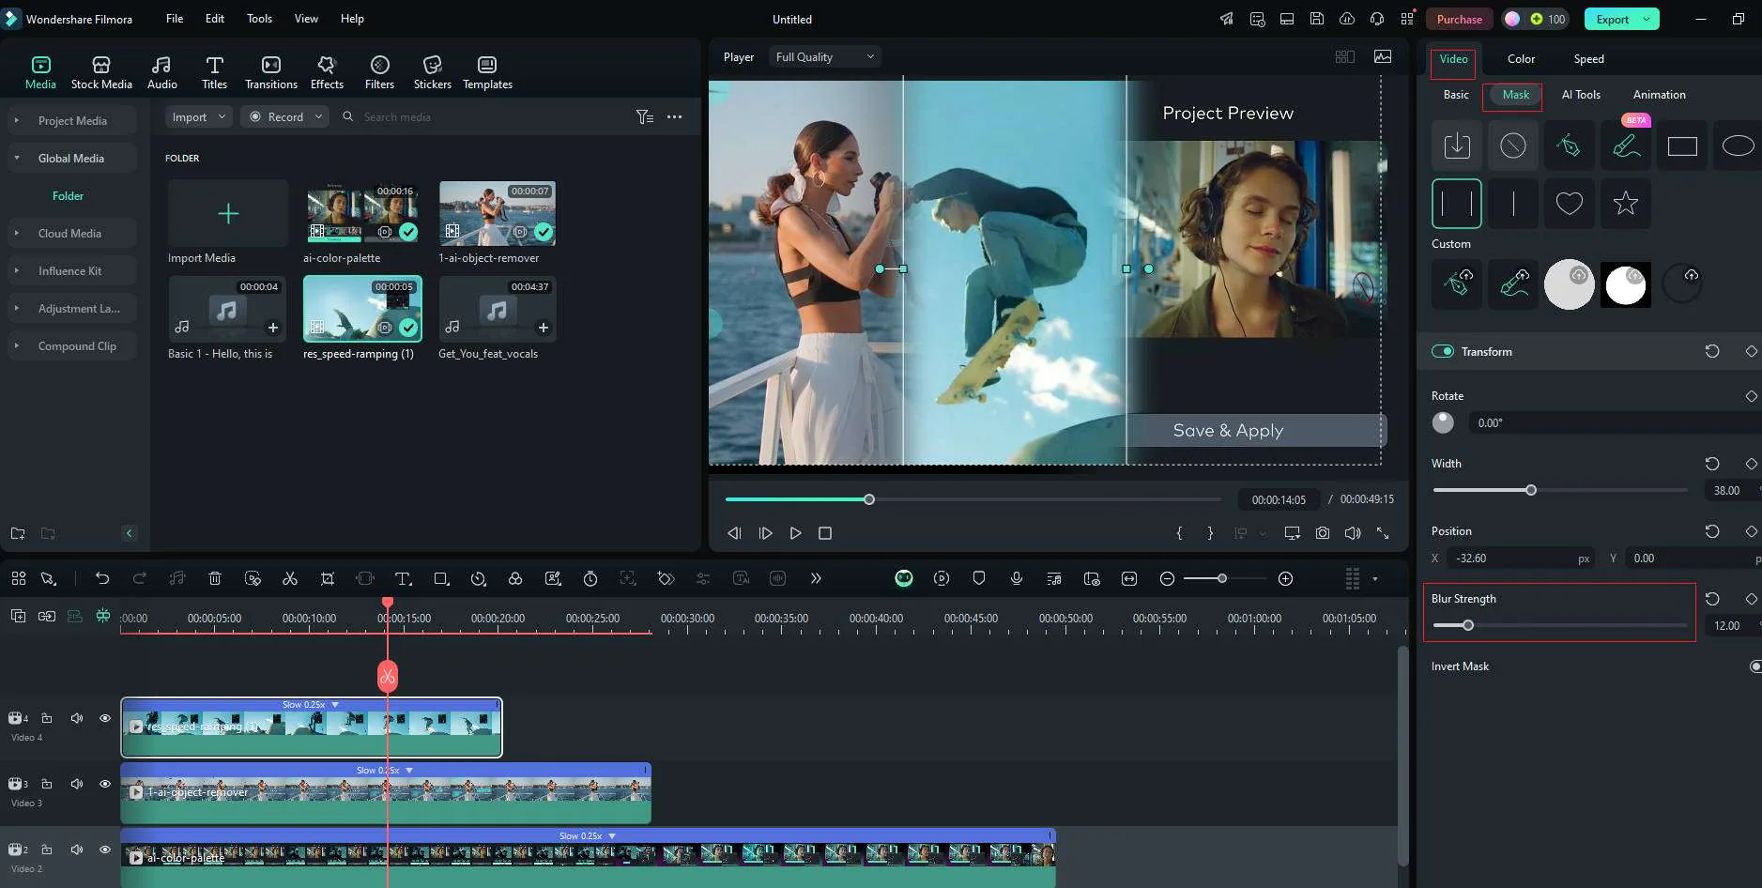Lock the Video 4 track
1762x888 pixels.
tap(46, 718)
